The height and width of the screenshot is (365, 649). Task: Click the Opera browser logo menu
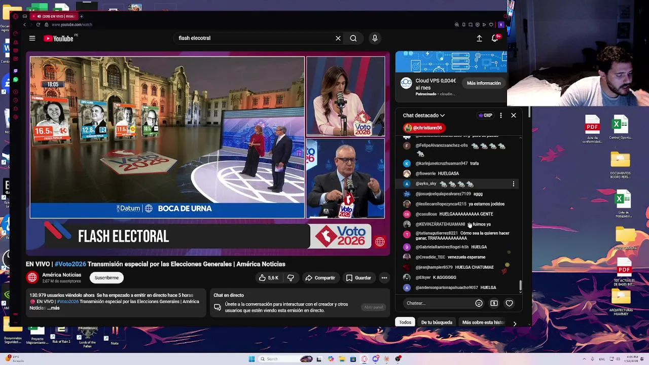point(16,16)
